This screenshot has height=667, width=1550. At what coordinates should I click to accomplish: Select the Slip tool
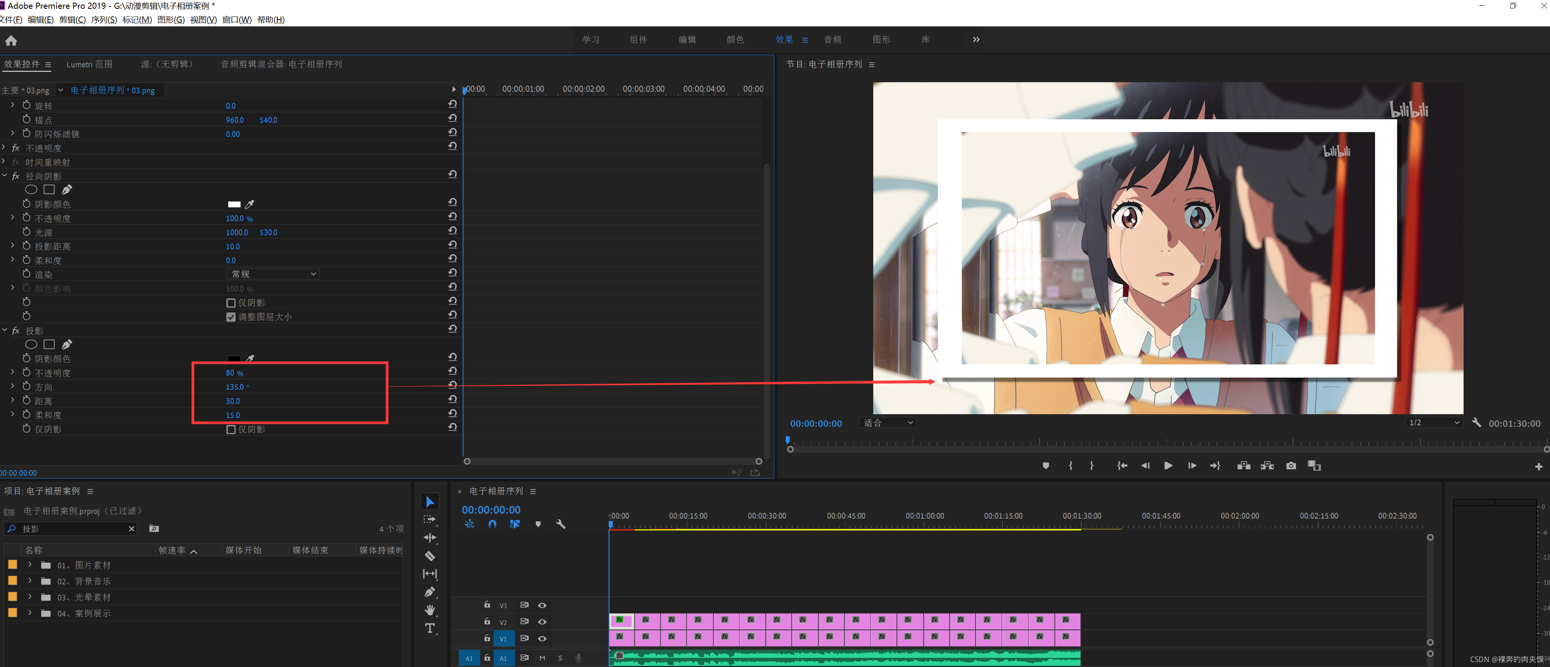click(x=430, y=574)
